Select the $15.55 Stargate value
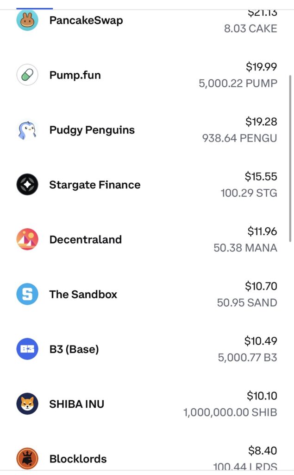This screenshot has height=475, width=294. click(261, 176)
